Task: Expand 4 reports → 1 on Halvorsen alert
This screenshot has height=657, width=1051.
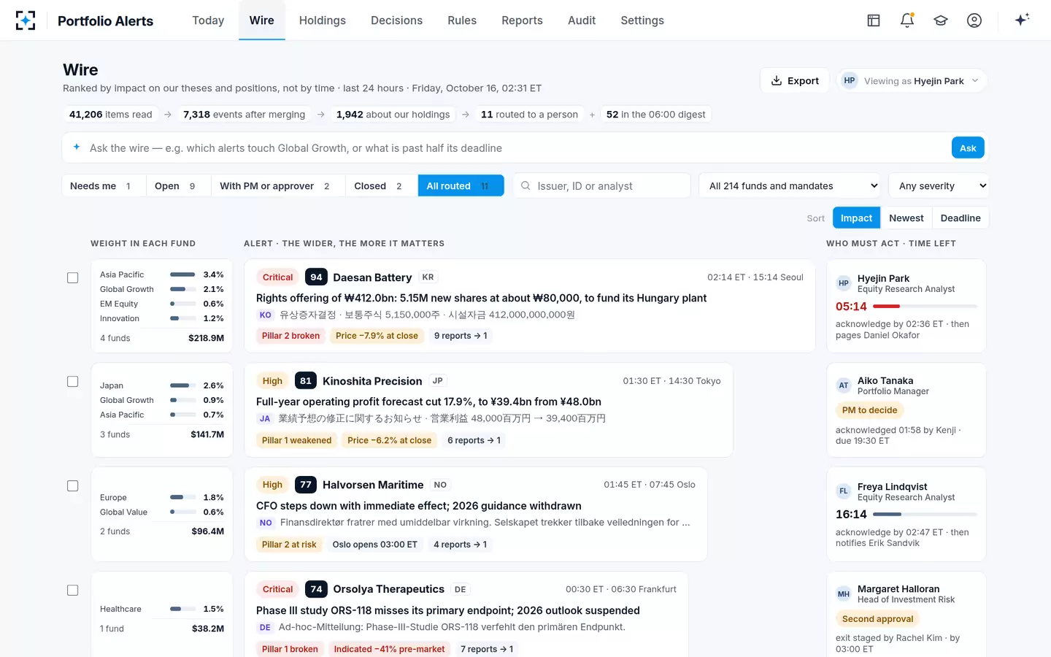Action: point(460,545)
